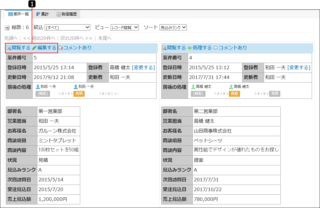This screenshot has height=208, width=320.
Task: Click 閲覧する for record number 5
Action: click(21, 48)
